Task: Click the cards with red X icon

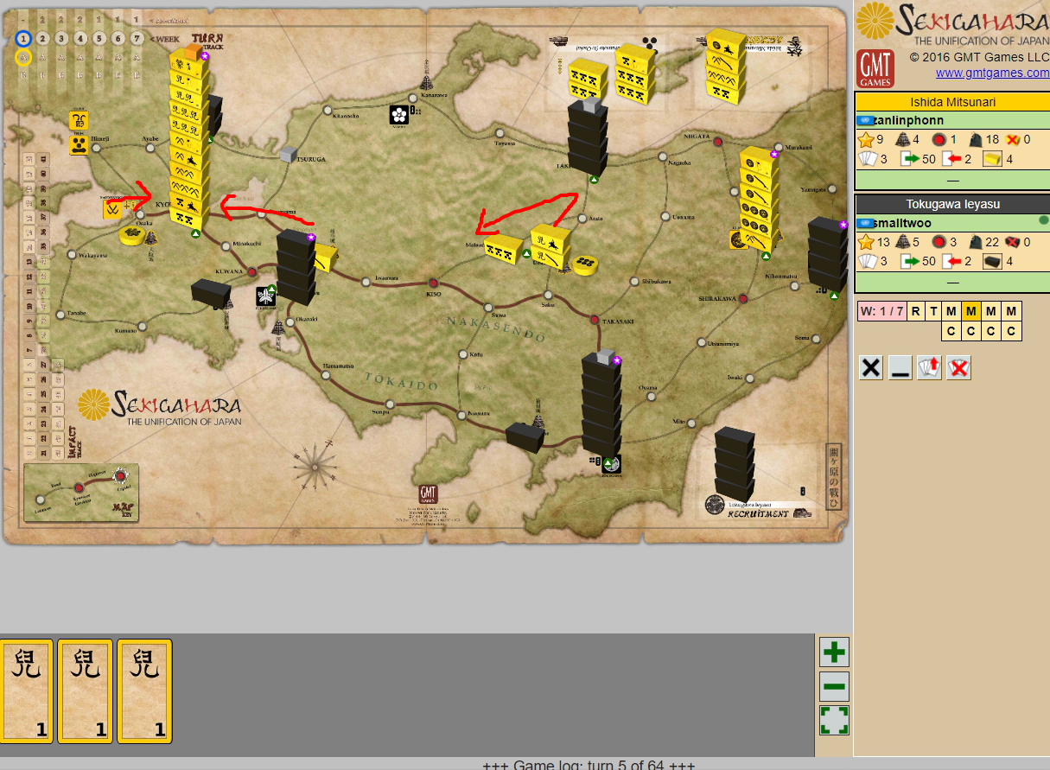Action: 958,368
